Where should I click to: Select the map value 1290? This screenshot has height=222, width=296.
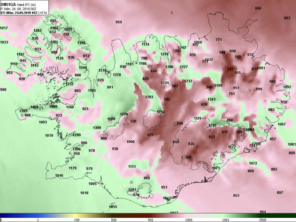click(x=77, y=135)
